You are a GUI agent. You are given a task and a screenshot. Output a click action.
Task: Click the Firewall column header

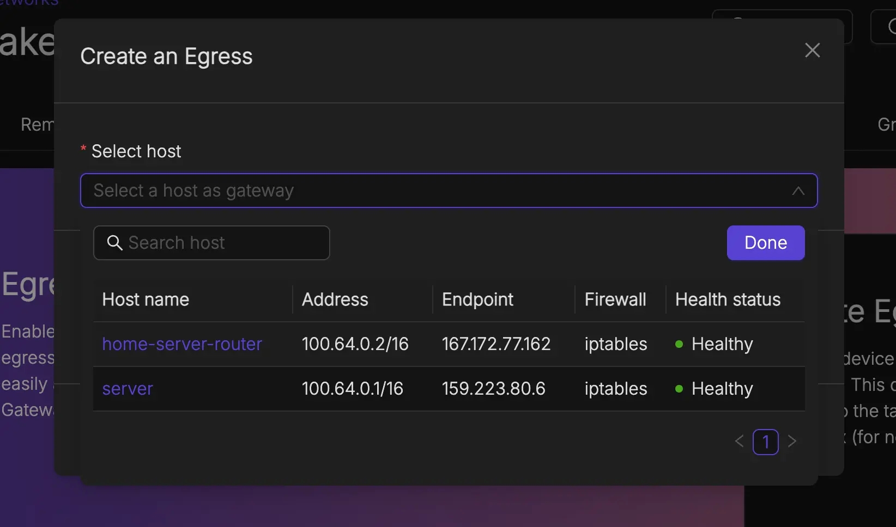615,299
